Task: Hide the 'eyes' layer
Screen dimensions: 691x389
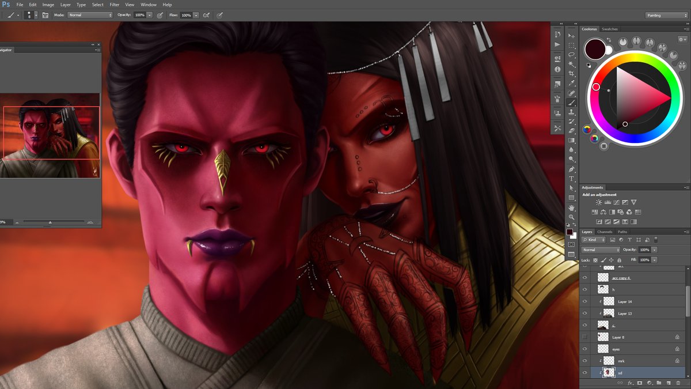Action: pos(584,349)
